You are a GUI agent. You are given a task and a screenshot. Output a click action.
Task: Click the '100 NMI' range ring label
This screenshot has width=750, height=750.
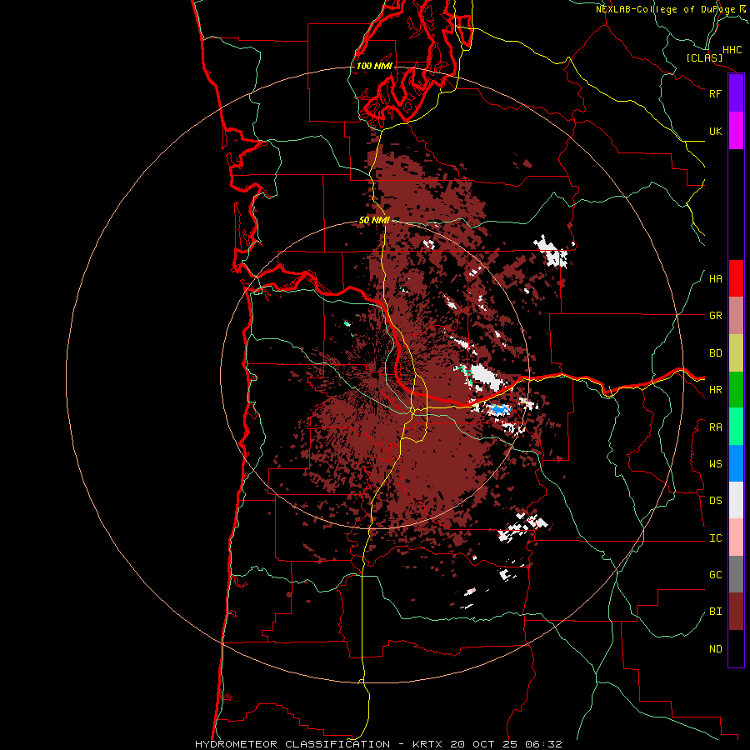coord(374,66)
